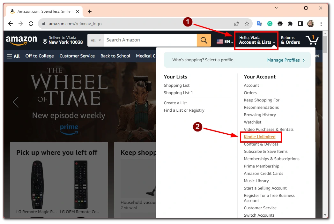Viewport: 334px width, 224px height.
Task: Click the browser forward arrow
Action: pos(21,24)
